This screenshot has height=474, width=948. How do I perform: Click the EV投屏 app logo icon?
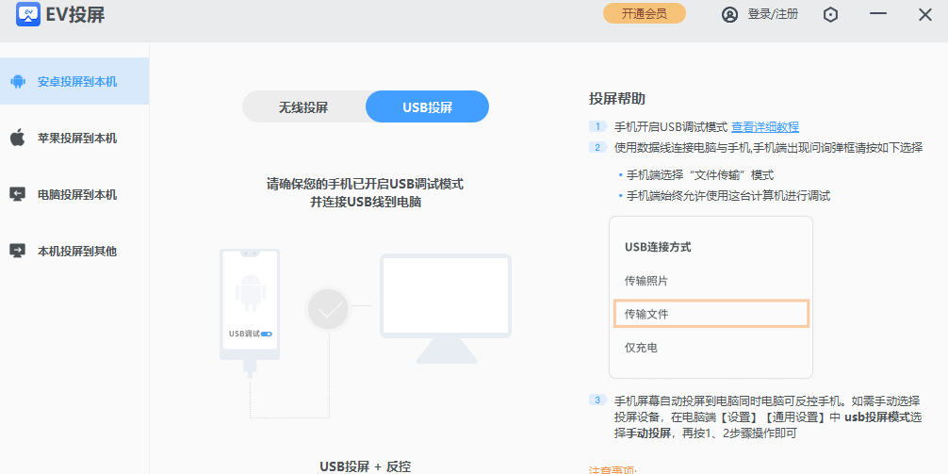coord(28,14)
